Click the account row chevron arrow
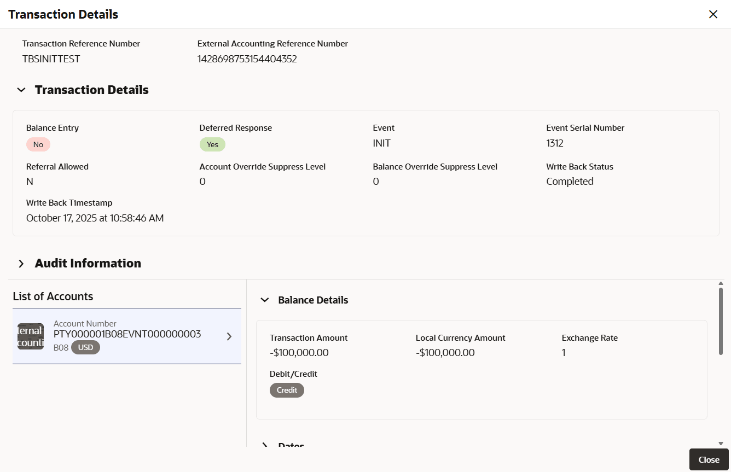Screen dimensions: 731x472 (x=229, y=336)
